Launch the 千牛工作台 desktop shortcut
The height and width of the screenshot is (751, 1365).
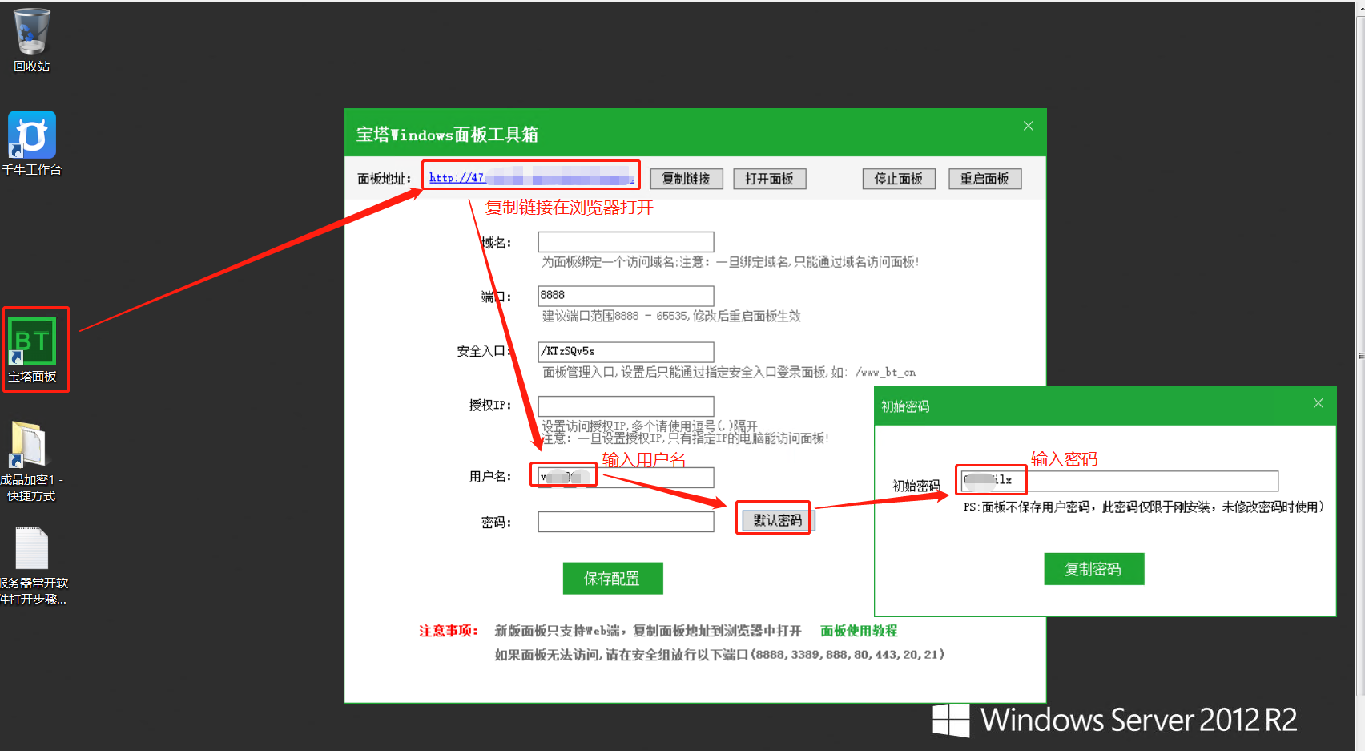click(32, 143)
